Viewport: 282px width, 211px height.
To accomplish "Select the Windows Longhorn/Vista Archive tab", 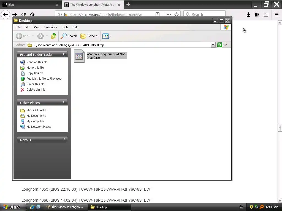I will (x=93, y=5).
